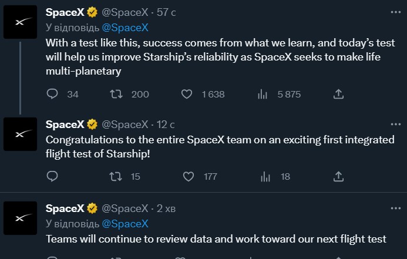Share the multi-planetary tweet

[338, 94]
